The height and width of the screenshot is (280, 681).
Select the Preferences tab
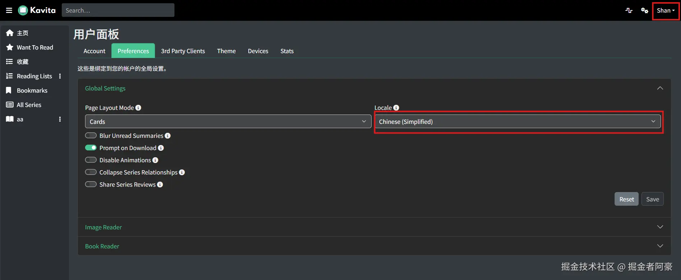pyautogui.click(x=133, y=51)
